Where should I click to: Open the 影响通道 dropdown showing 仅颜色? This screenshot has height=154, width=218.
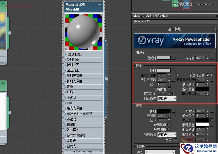point(167,98)
